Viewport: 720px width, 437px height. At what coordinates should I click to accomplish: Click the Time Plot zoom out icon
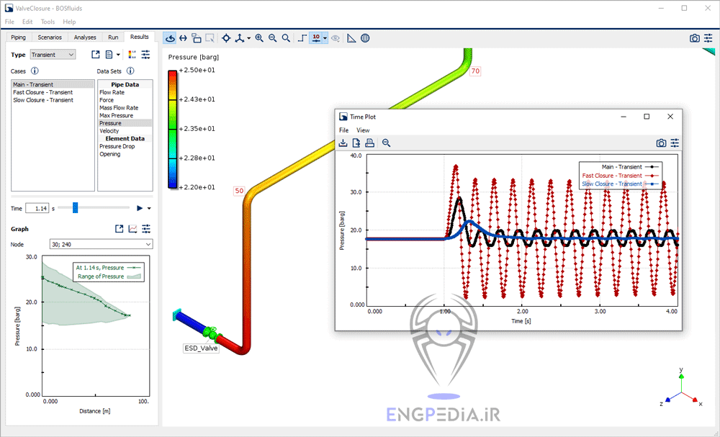387,143
